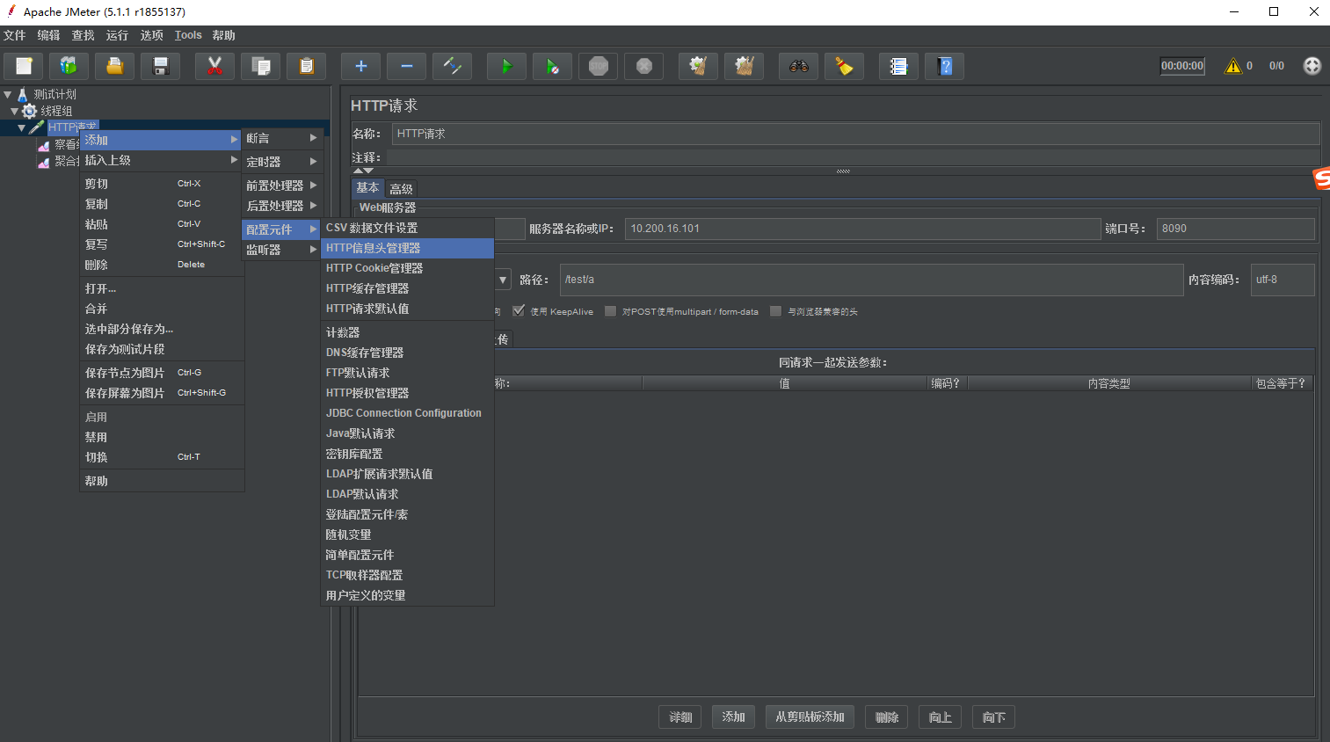Toggle the browser-compatible headers checkbox
Image resolution: width=1330 pixels, height=742 pixels.
click(775, 310)
